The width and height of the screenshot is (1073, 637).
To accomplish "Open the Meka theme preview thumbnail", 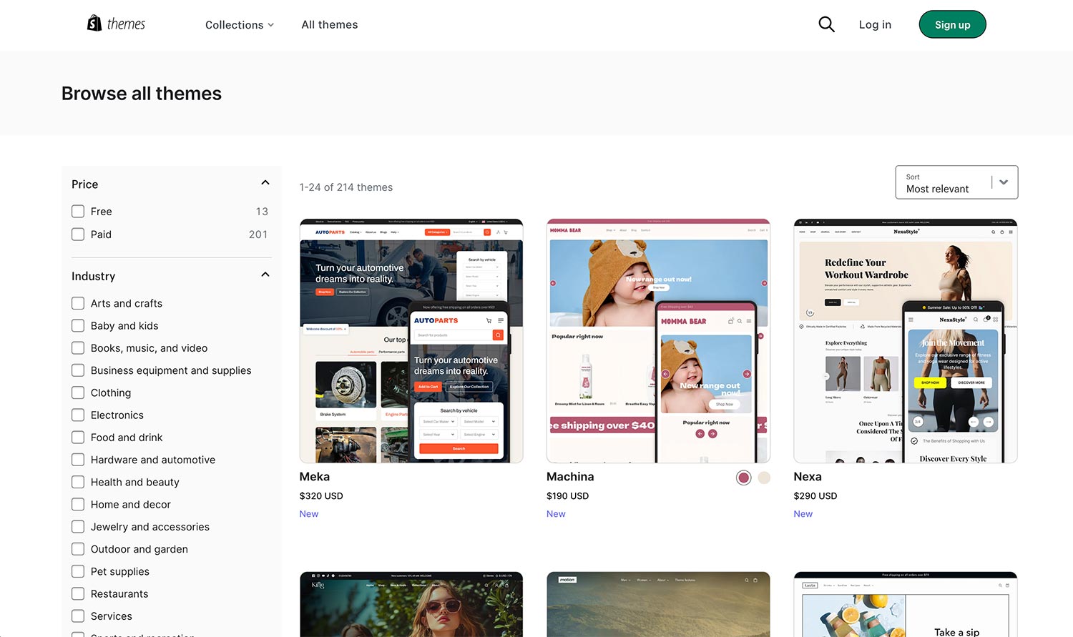I will (411, 341).
